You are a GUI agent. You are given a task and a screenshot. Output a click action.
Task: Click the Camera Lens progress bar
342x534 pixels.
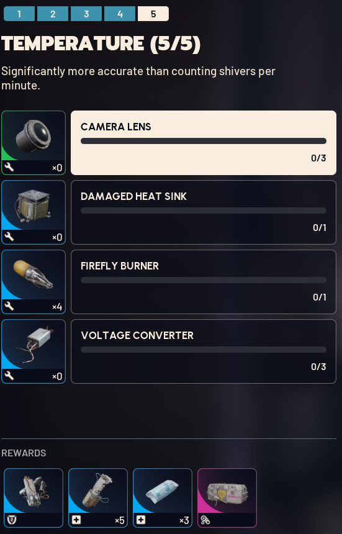(204, 141)
